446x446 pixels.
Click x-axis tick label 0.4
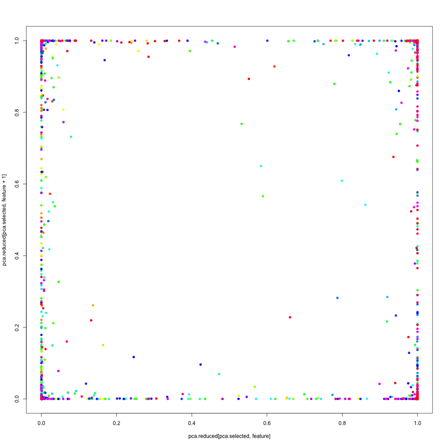click(192, 421)
